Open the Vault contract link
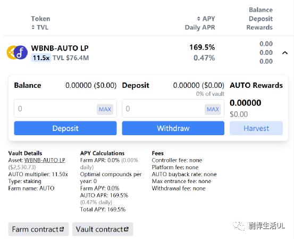This screenshot has height=239, width=294. pyautogui.click(x=103, y=229)
